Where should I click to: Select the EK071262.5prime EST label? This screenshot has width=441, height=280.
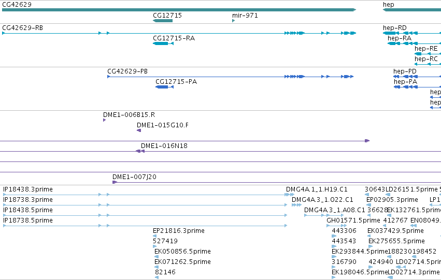click(182, 262)
